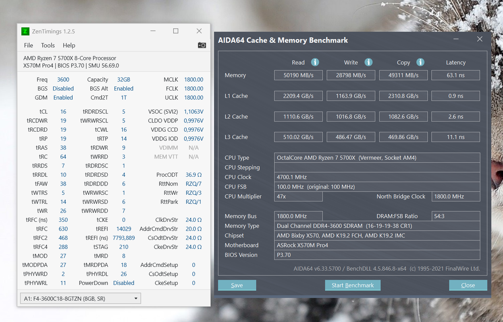Click the Close button in AIDA64

coord(468,285)
